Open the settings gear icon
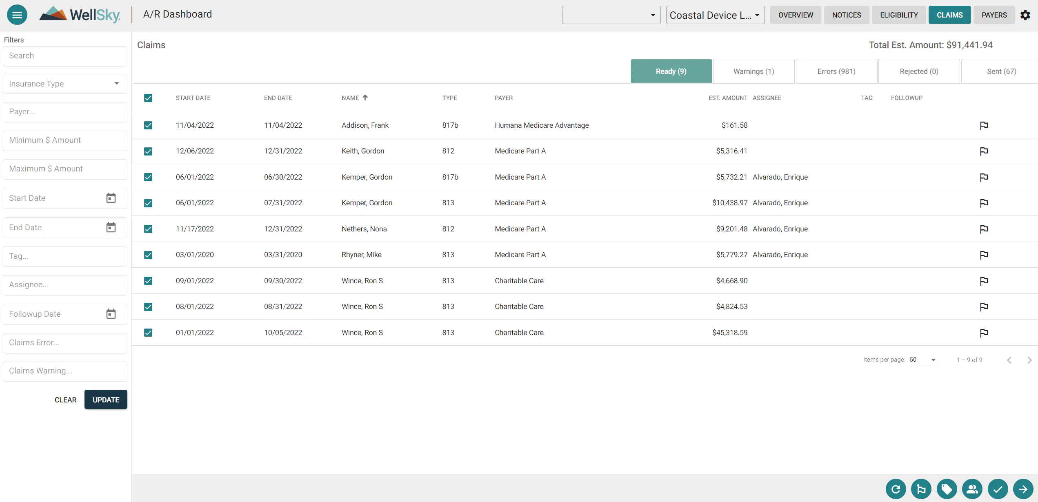This screenshot has height=502, width=1038. point(1026,15)
